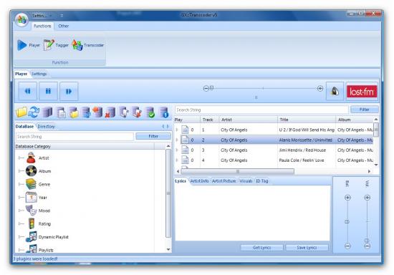This screenshot has width=394, height=275.
Task: Click the file icon in track 1 row
Action: tap(185, 130)
